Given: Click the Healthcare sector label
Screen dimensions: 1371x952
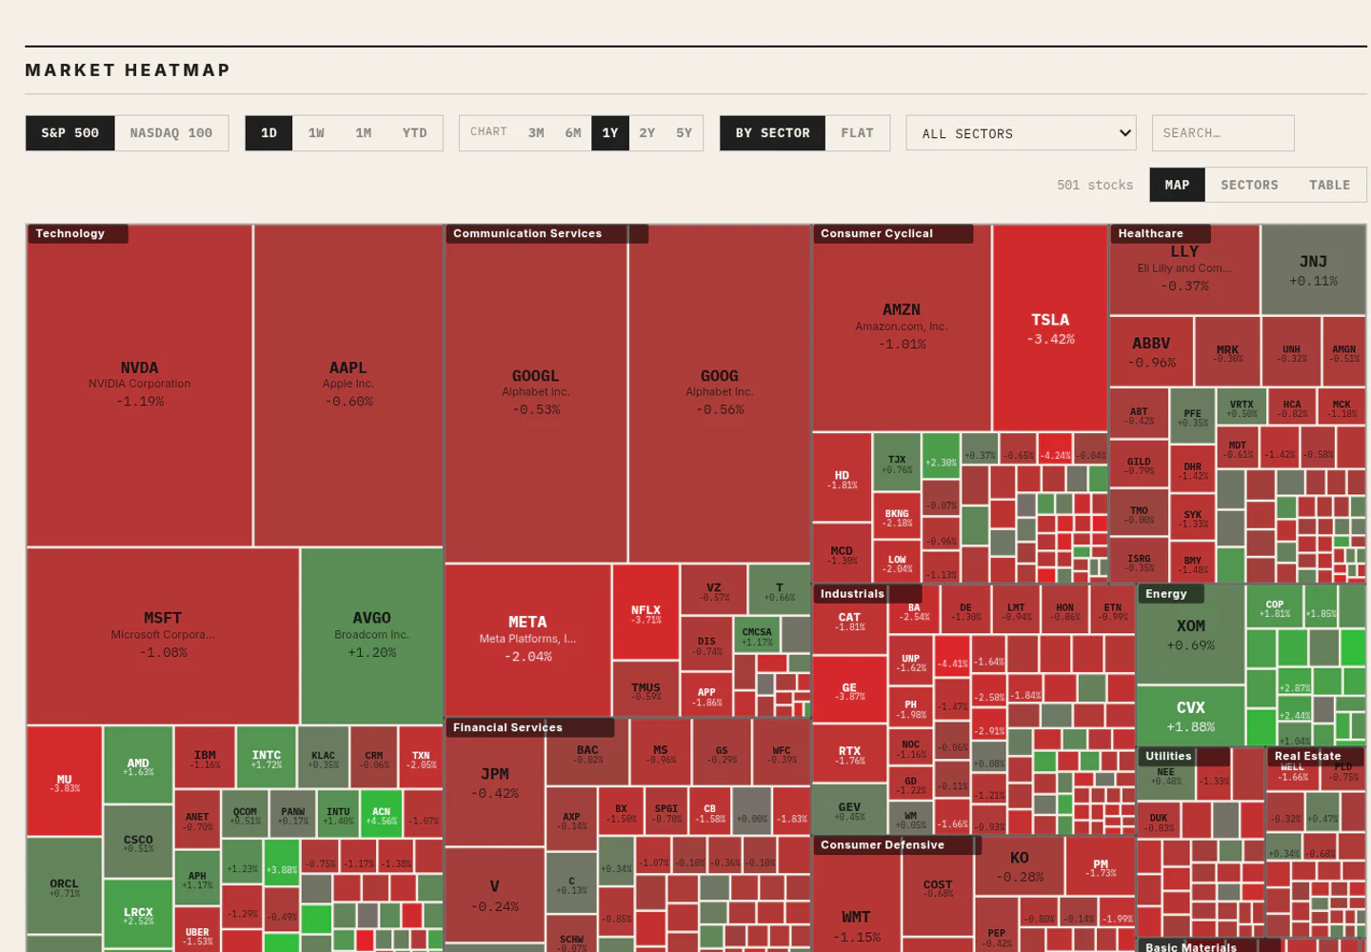Looking at the screenshot, I should pos(1160,233).
